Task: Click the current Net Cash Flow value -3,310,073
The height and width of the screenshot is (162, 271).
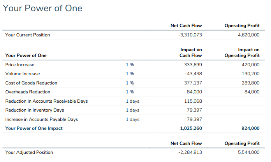Action: click(190, 35)
